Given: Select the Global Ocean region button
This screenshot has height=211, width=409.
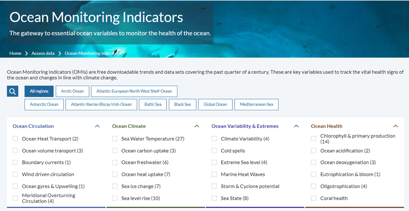Looking at the screenshot, I should 215,104.
